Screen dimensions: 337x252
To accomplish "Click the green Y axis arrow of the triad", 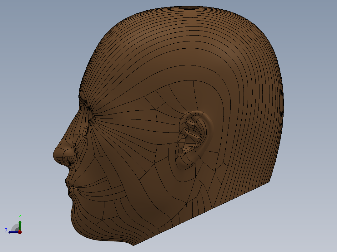I will coord(20,225).
